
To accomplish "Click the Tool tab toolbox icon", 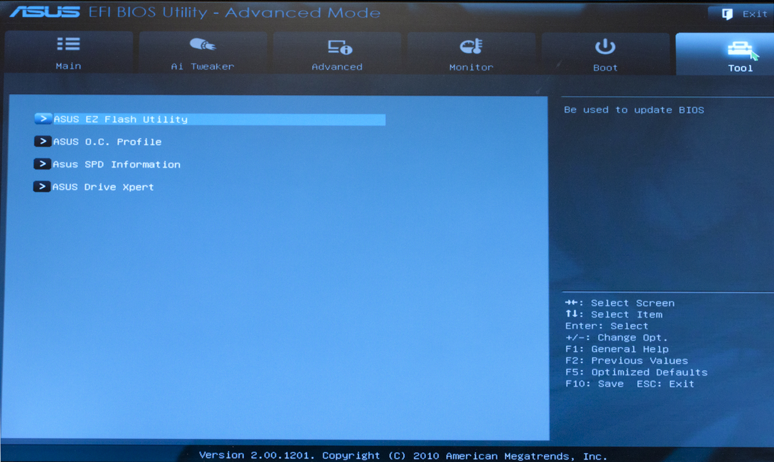I will pyautogui.click(x=740, y=49).
